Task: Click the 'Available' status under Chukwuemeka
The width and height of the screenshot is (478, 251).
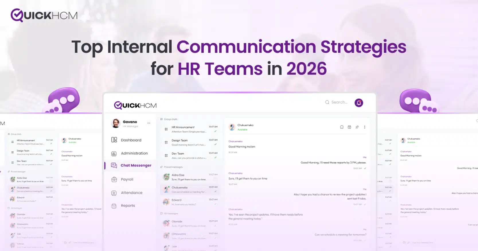Action: (x=242, y=130)
